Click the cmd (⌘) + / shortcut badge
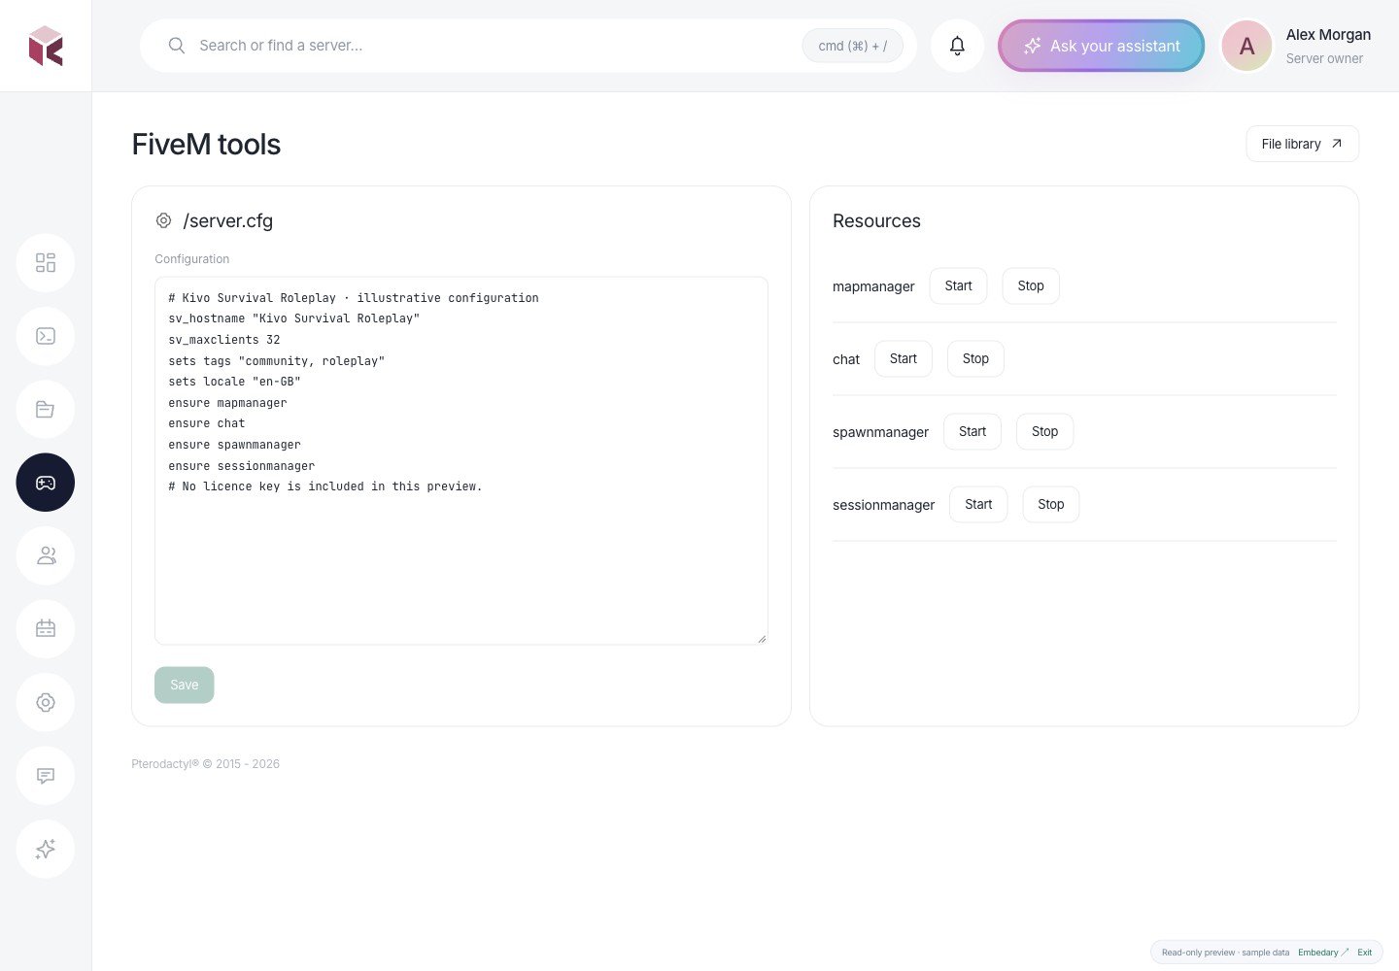Screen dimensions: 1399x971 [852, 46]
